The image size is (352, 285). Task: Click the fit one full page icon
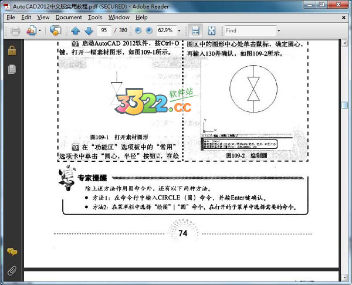[211, 30]
